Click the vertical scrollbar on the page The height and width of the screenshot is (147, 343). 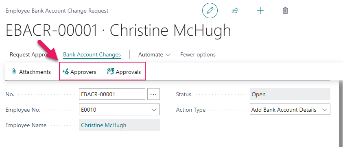341,114
